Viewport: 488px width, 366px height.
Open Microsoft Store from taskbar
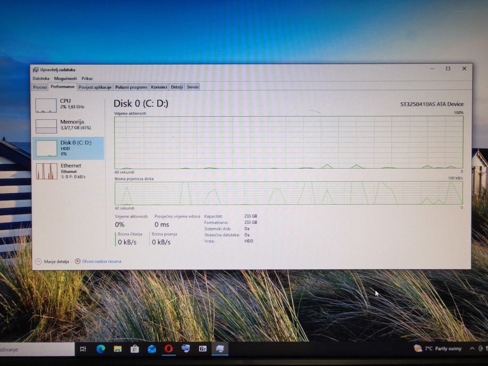(x=134, y=349)
